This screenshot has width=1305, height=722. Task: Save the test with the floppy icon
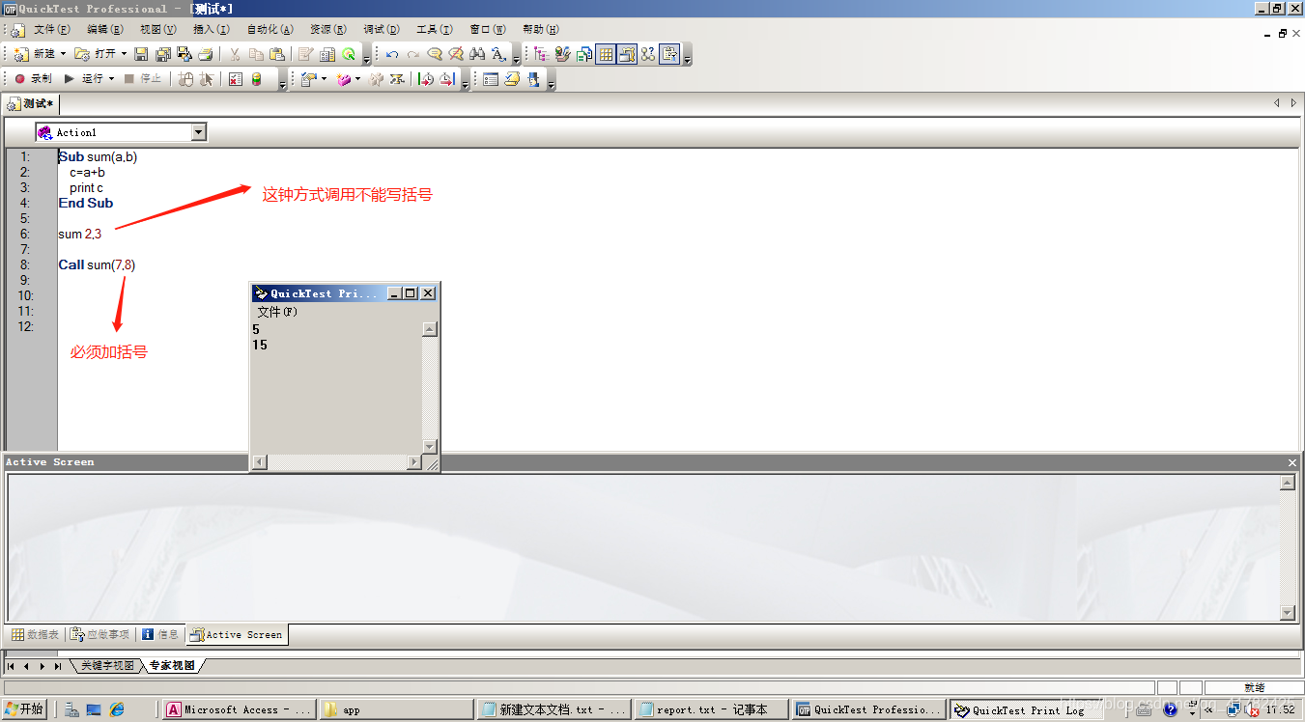coord(141,54)
